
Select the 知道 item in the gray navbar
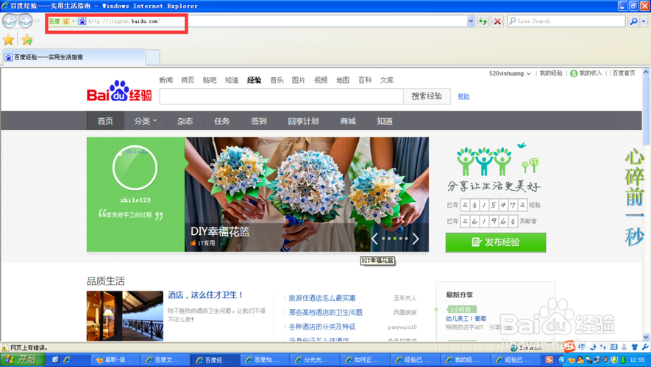point(385,121)
